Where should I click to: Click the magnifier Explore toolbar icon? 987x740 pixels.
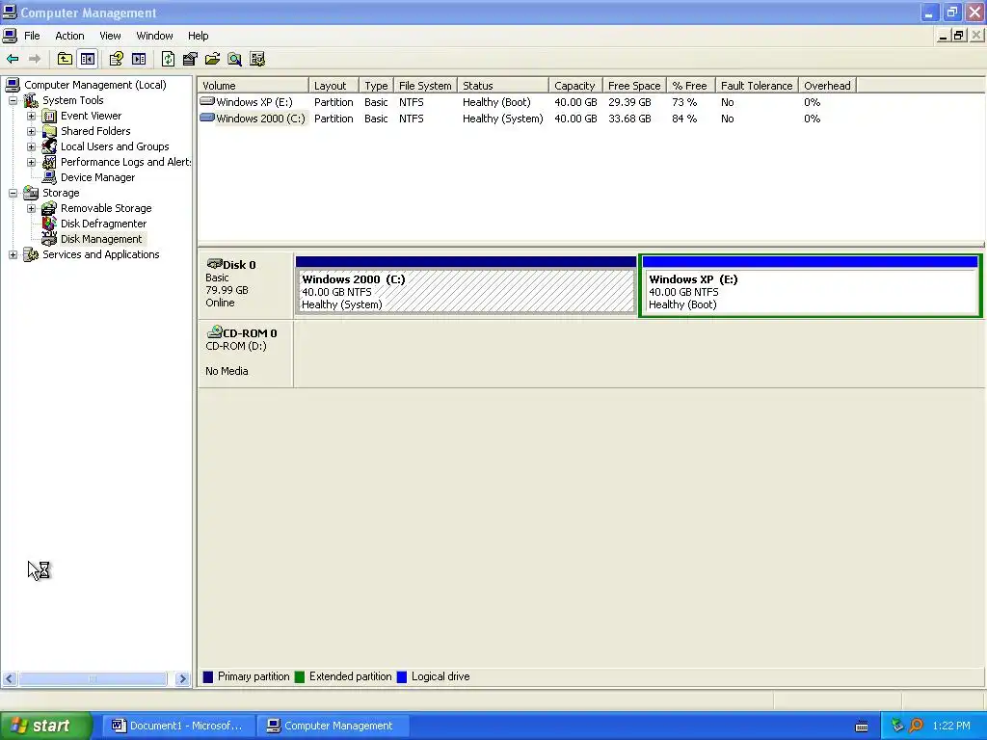[x=235, y=59]
